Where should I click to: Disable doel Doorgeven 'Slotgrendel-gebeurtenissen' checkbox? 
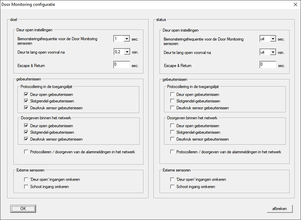click(26, 132)
